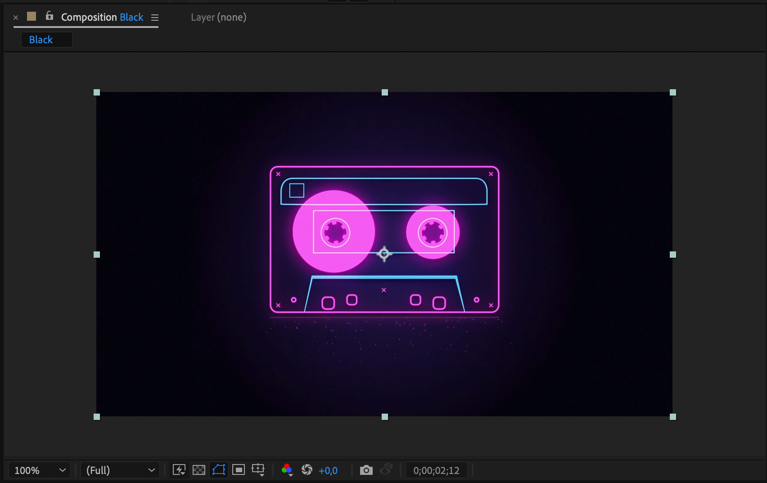Select the Composition Black tab
Viewport: 767px width, 483px height.
(102, 18)
